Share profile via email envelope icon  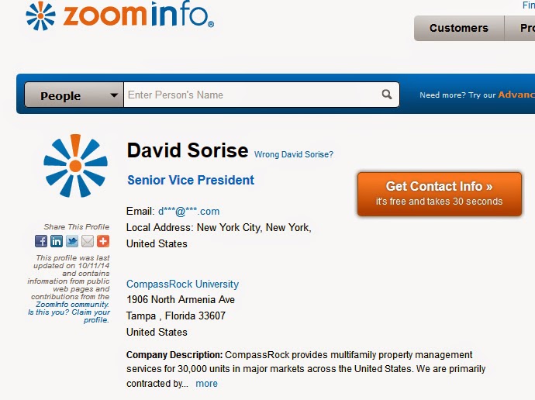pyautogui.click(x=88, y=241)
